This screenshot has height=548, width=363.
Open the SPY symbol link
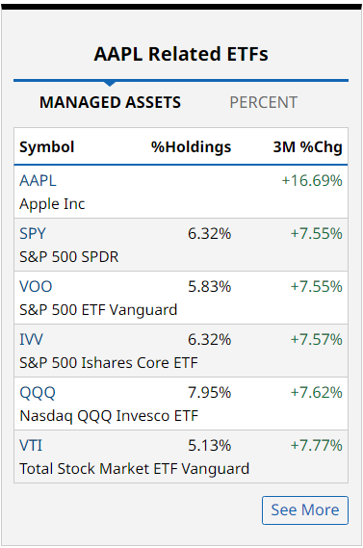[x=33, y=233]
